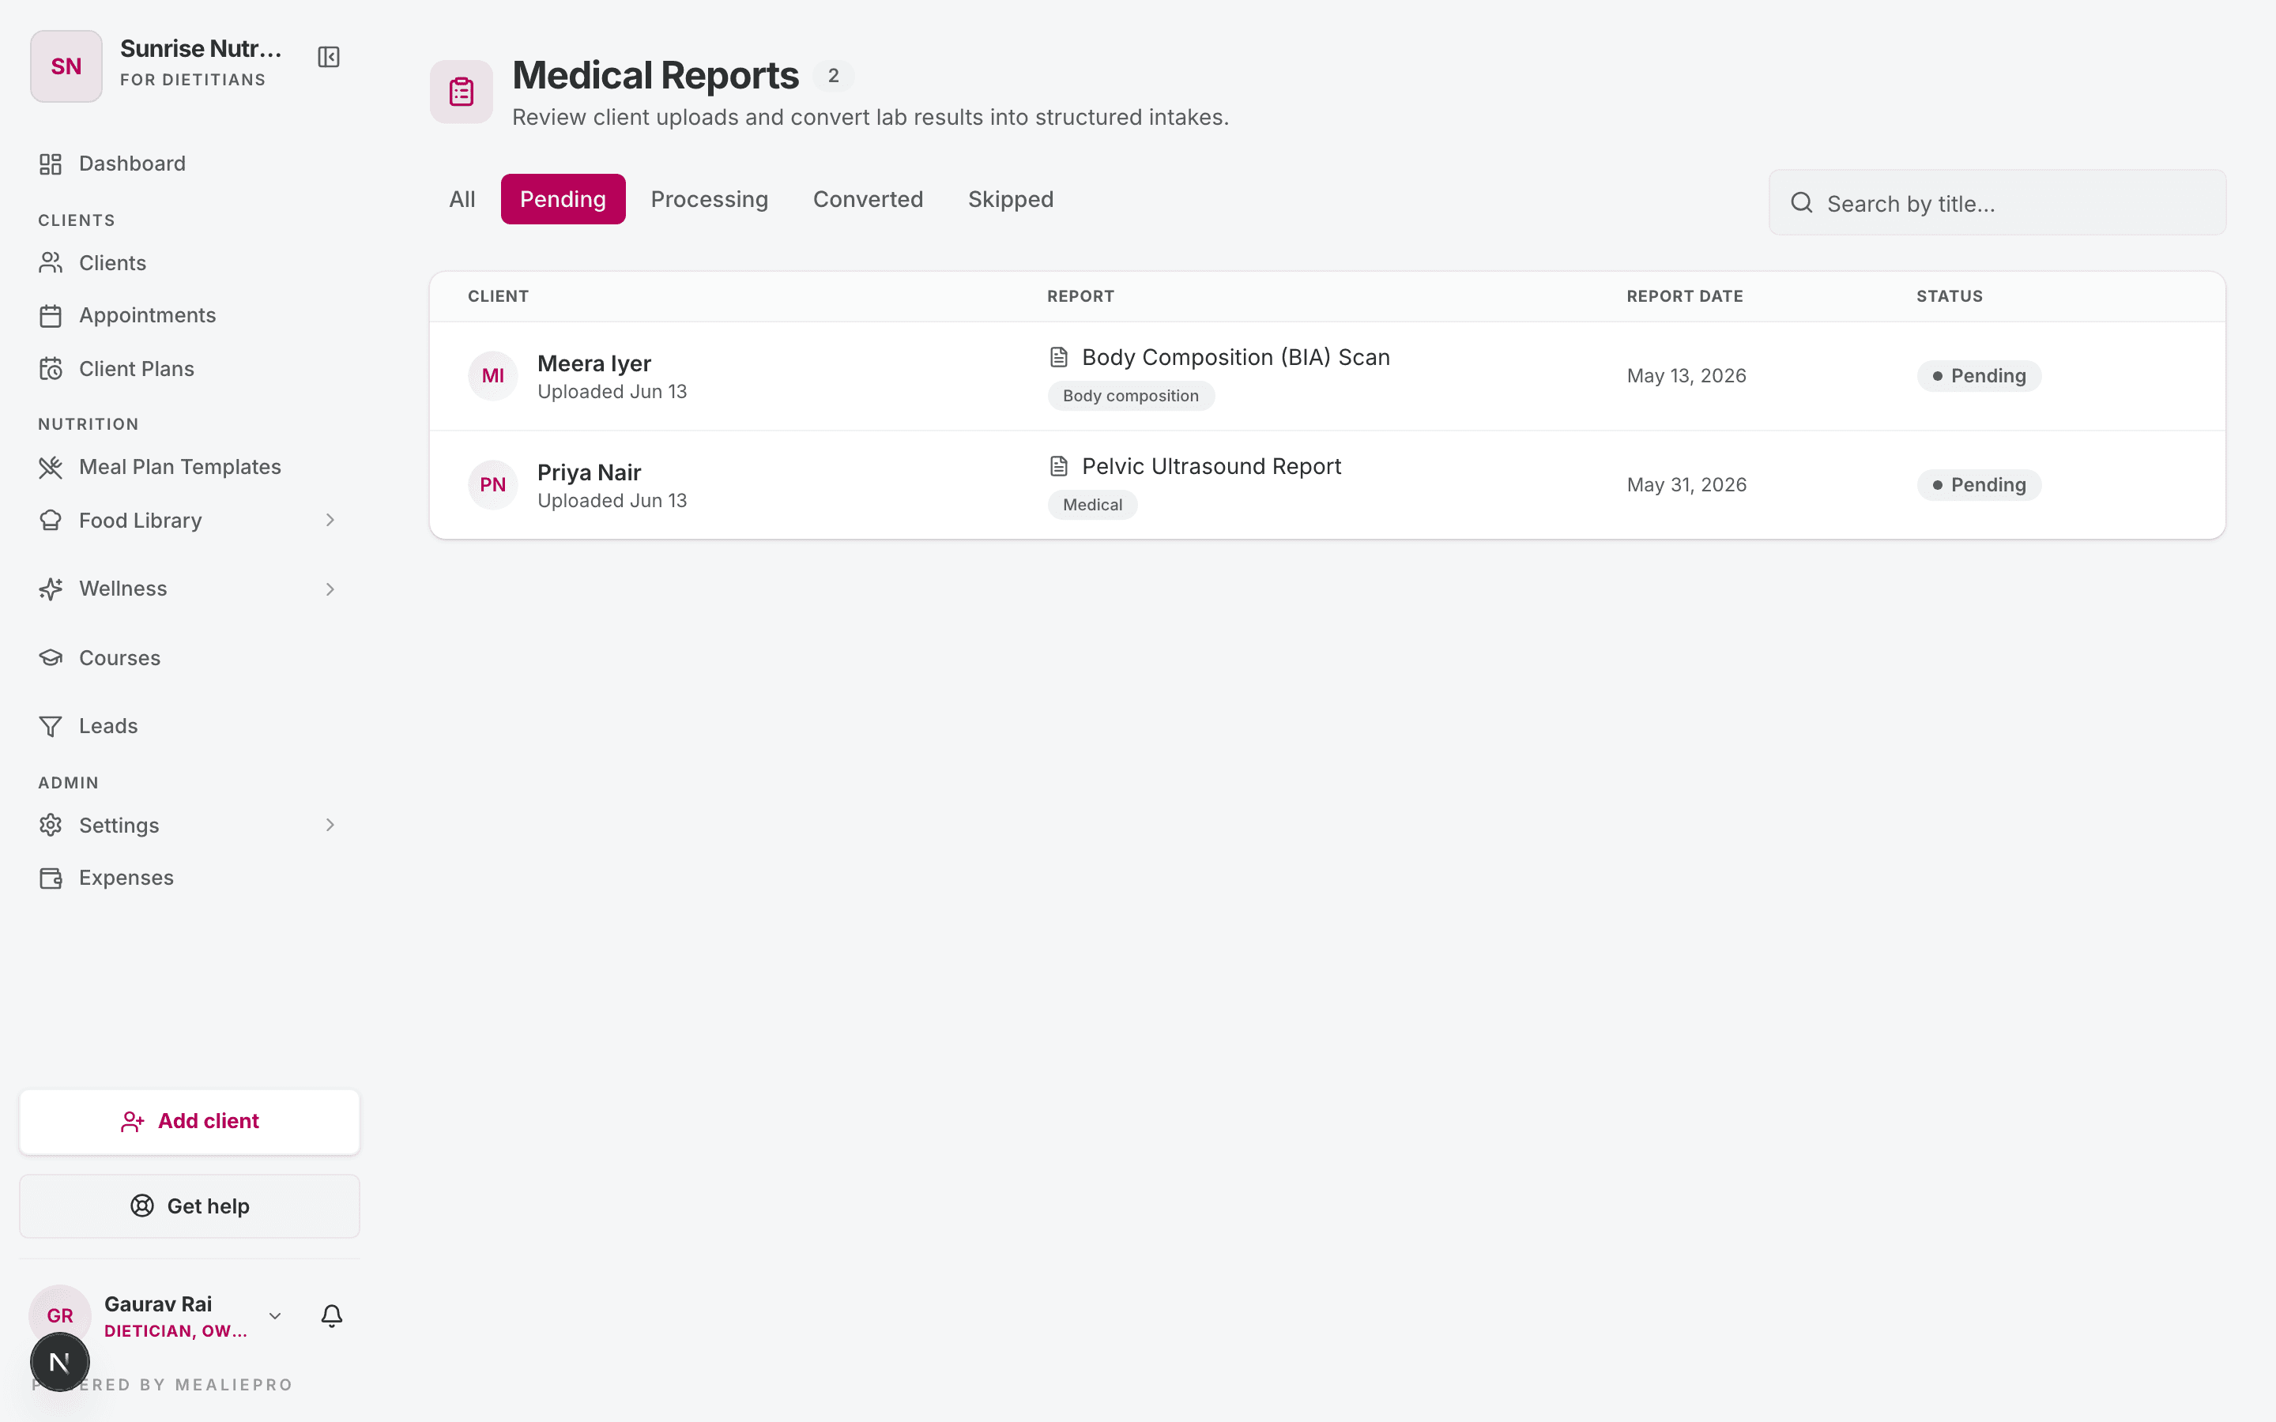This screenshot has width=2276, height=1422.
Task: Open the Gaurav Rai account dropdown chevron
Action: (275, 1315)
